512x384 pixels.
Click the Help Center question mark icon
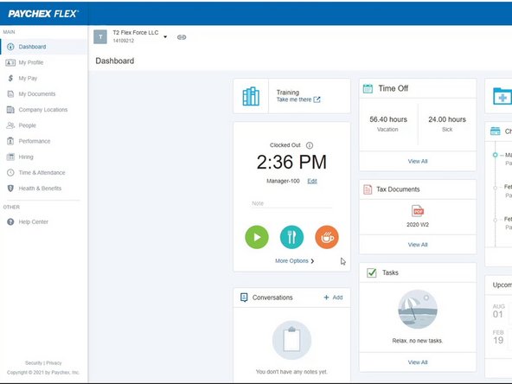pyautogui.click(x=10, y=221)
